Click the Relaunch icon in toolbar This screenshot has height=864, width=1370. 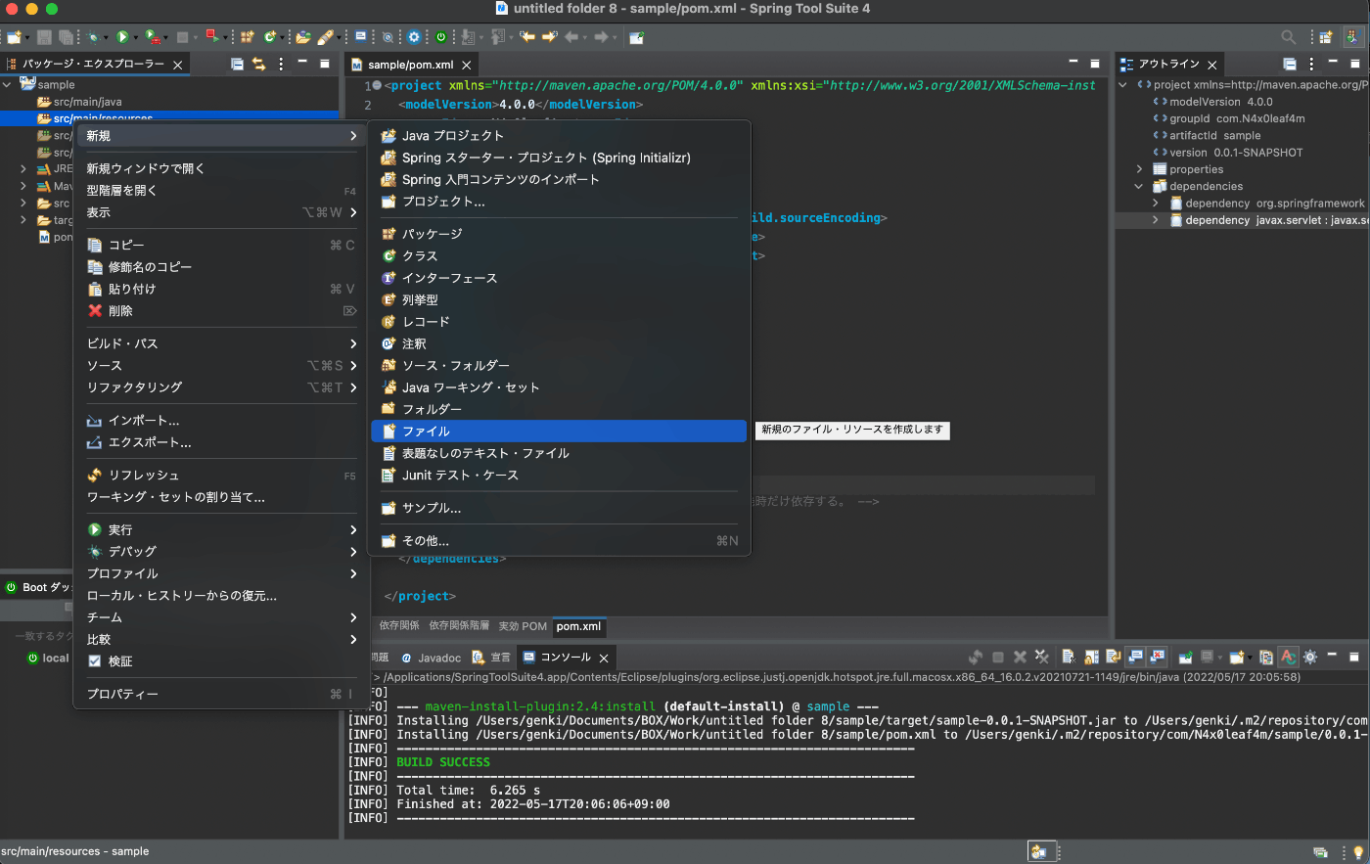pyautogui.click(x=211, y=36)
